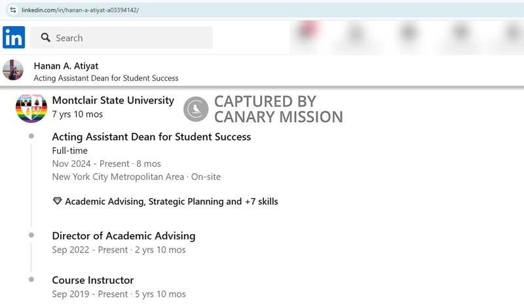Viewport: 524px width, 308px height.
Task: Focus the LinkedIn Search field
Action: (121, 37)
